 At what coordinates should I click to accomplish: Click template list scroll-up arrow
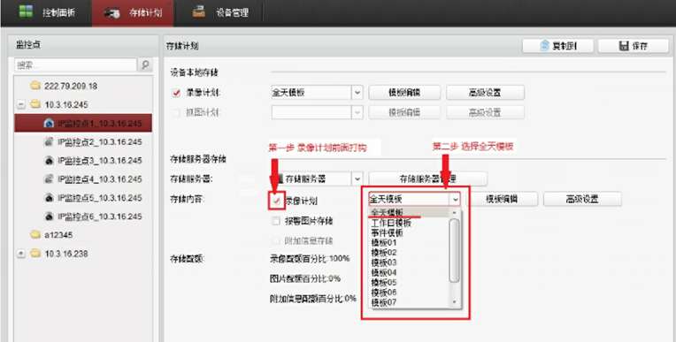click(454, 213)
